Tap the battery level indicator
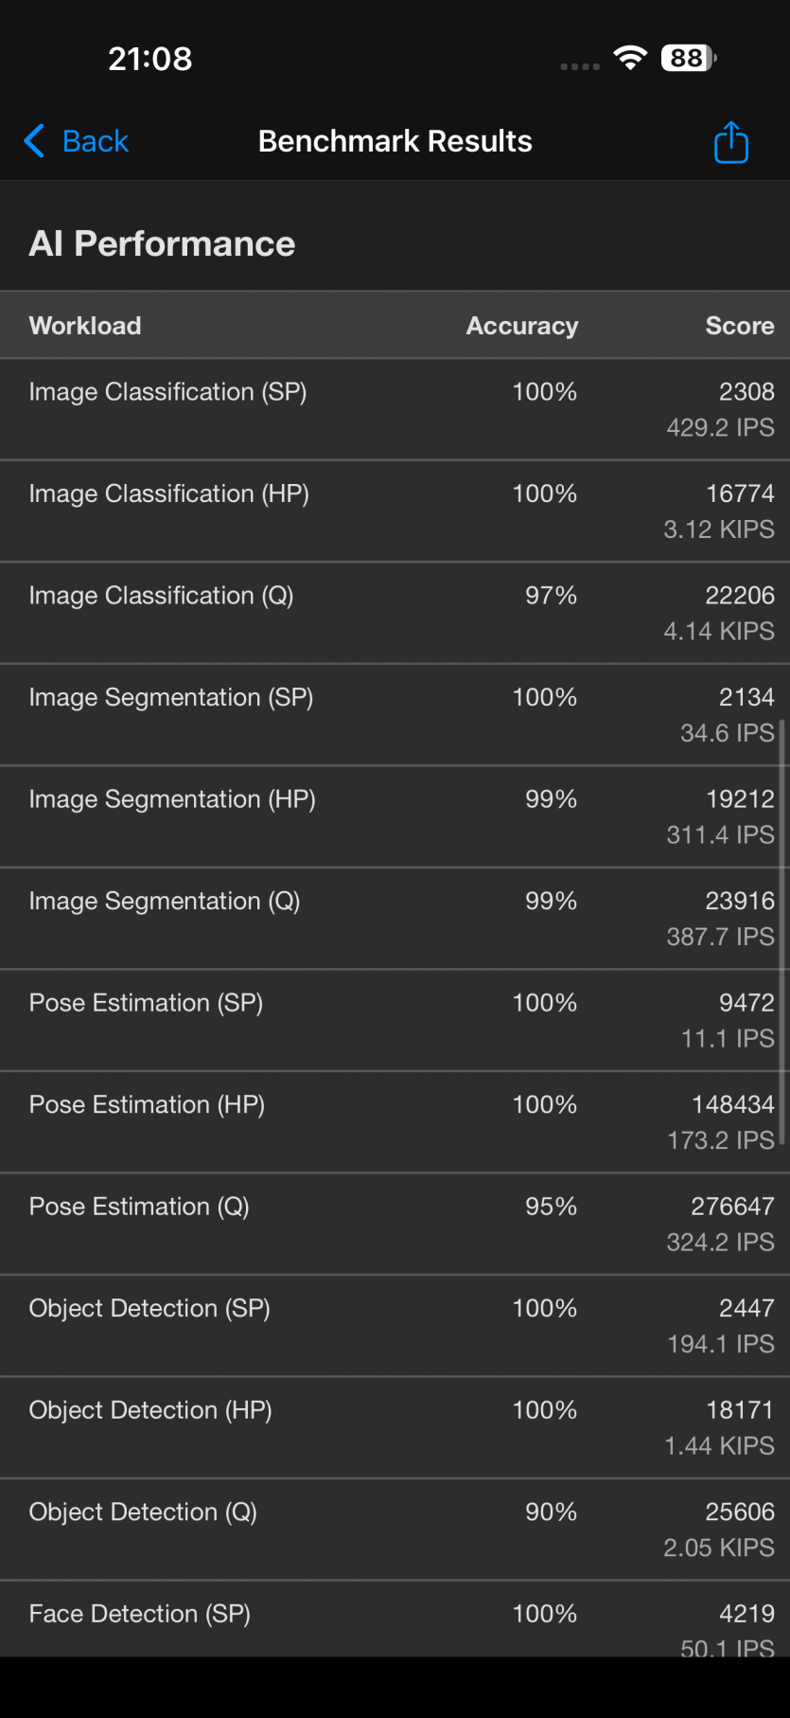The height and width of the screenshot is (1718, 790). click(x=689, y=58)
